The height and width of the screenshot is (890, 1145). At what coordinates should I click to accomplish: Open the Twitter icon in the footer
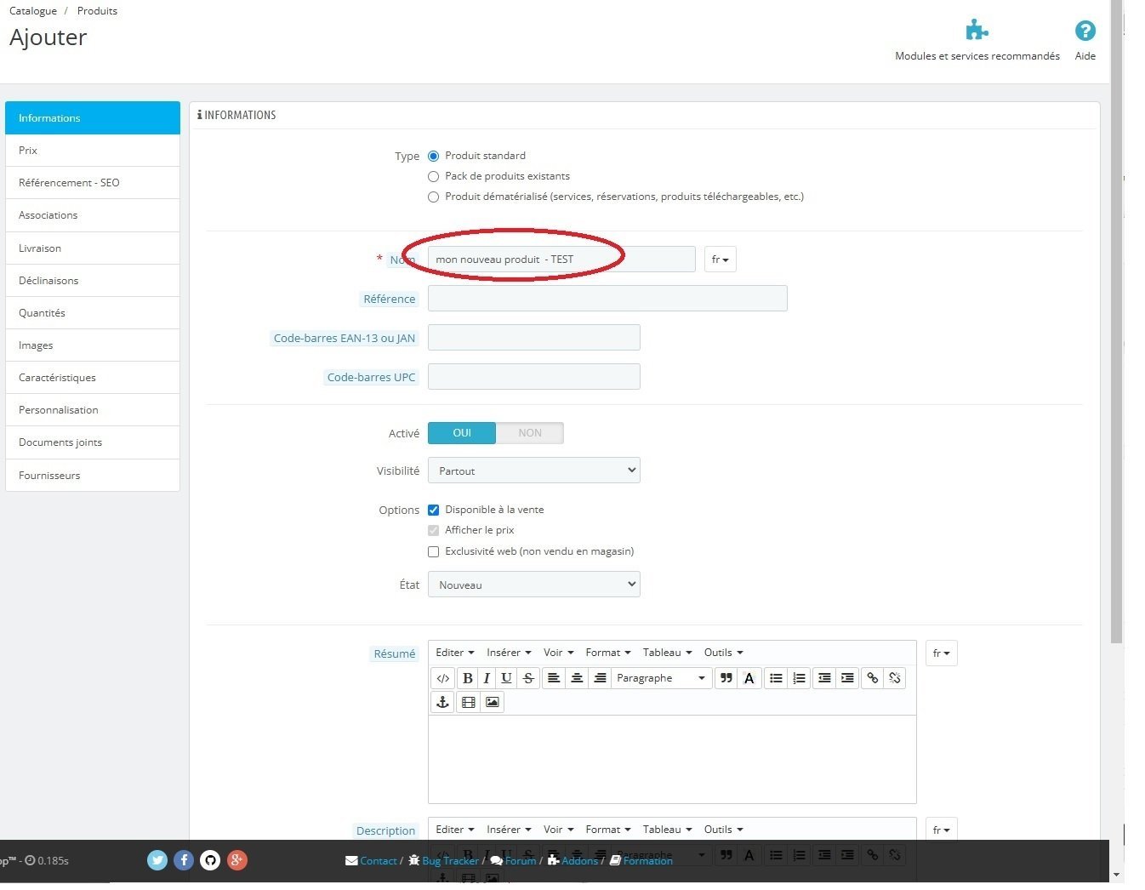[x=157, y=860]
